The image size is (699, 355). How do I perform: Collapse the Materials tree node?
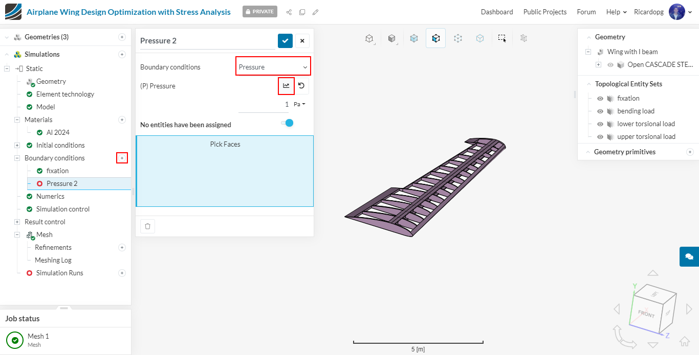tap(17, 120)
